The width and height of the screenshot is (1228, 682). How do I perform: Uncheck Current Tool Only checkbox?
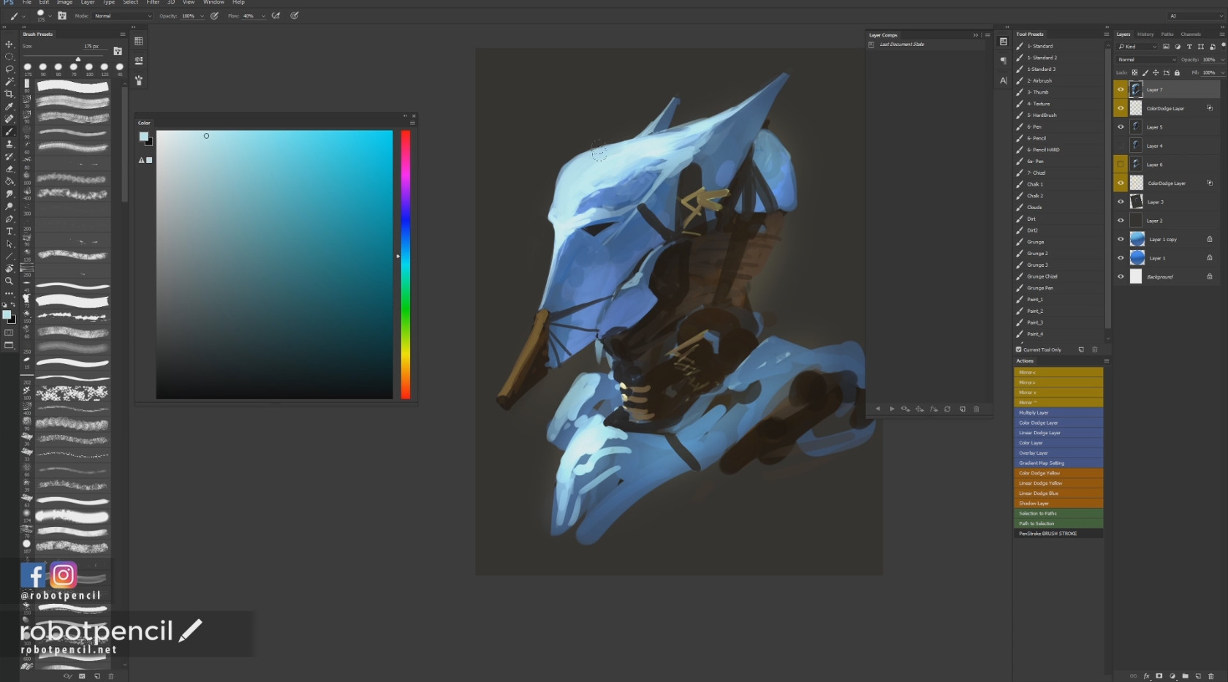1019,349
